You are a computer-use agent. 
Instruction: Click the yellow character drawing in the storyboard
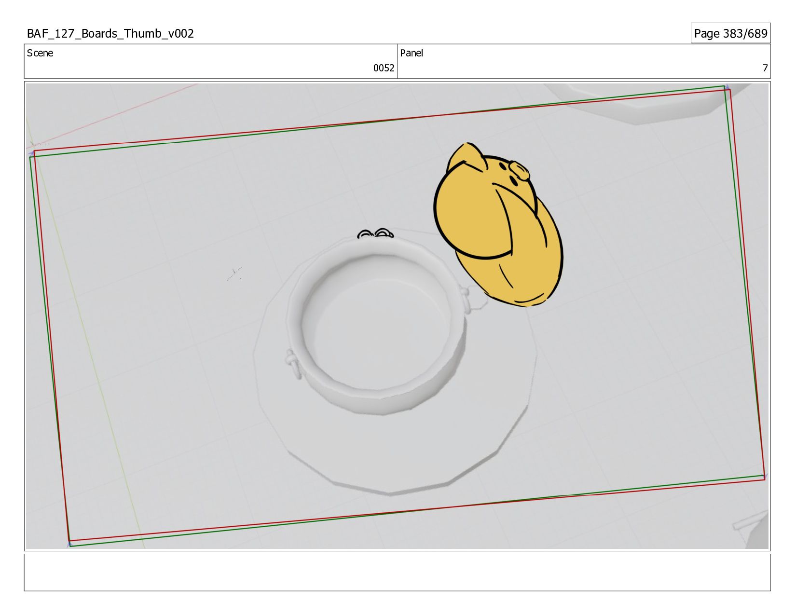point(498,225)
